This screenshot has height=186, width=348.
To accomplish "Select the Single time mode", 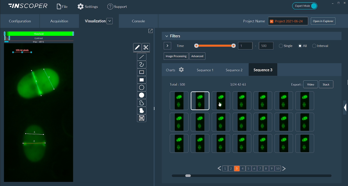I will pos(281,46).
